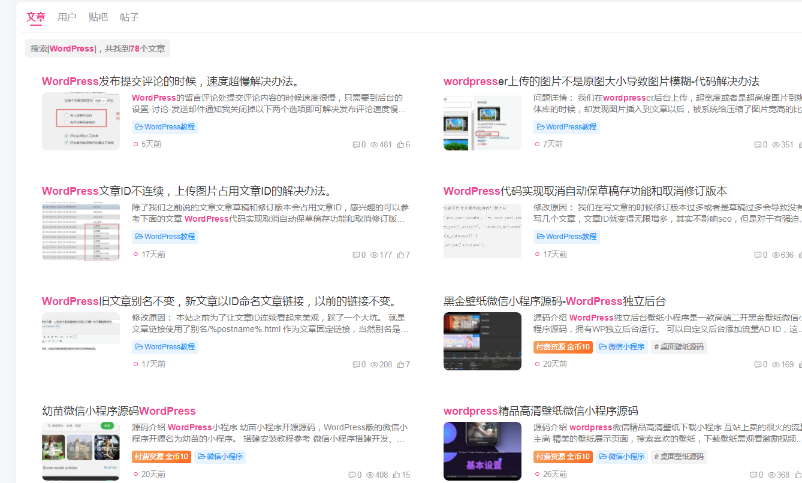
Task: Click 付费资源 金币10 badge on 黑金壁纸 article
Action: 563,347
